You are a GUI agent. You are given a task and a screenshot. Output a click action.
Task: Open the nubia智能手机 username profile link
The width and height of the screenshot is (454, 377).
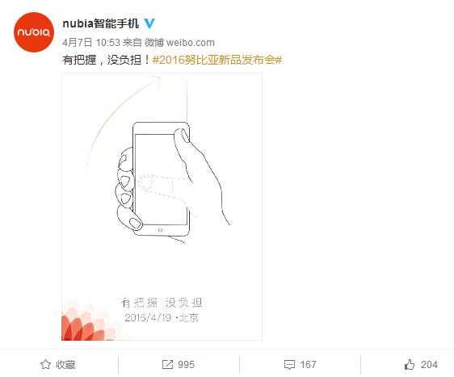pos(101,23)
